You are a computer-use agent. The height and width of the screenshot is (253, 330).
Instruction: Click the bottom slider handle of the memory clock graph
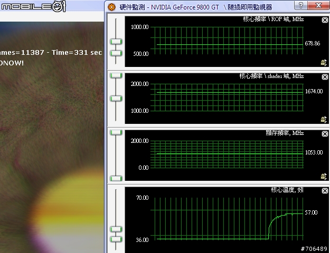pyautogui.click(x=116, y=178)
